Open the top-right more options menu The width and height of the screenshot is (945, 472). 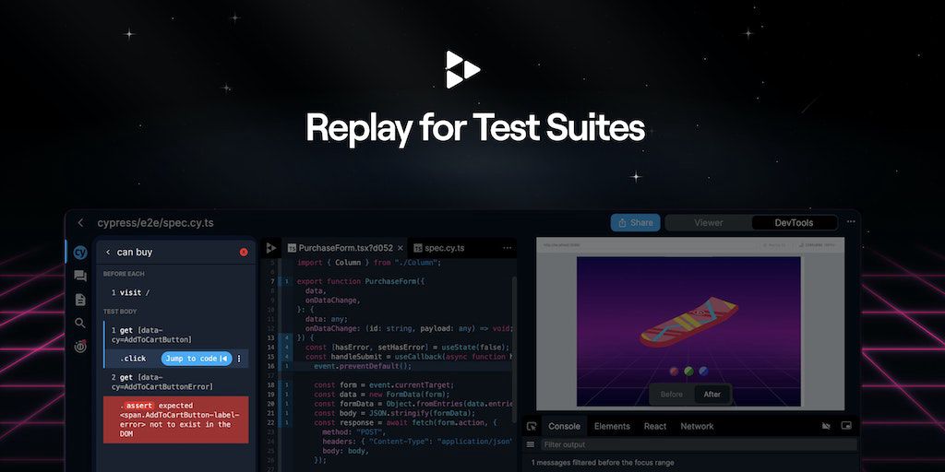click(850, 222)
